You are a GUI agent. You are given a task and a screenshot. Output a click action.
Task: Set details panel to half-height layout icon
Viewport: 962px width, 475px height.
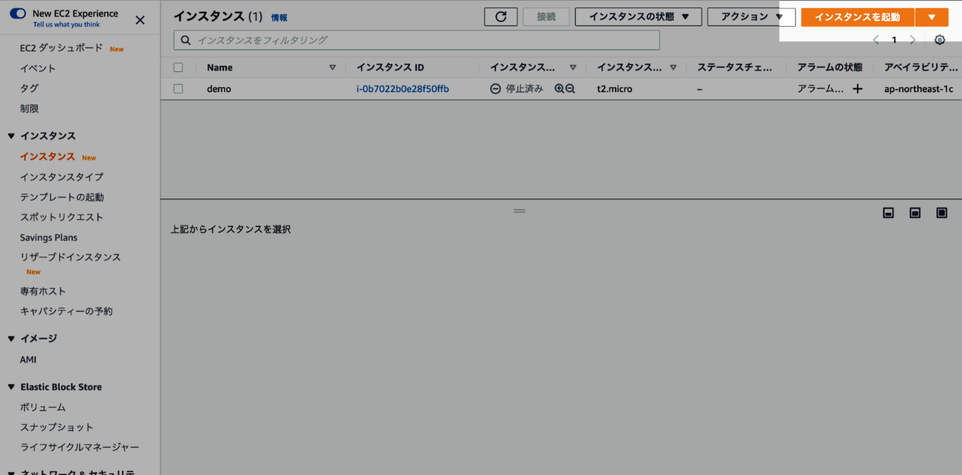pos(915,213)
